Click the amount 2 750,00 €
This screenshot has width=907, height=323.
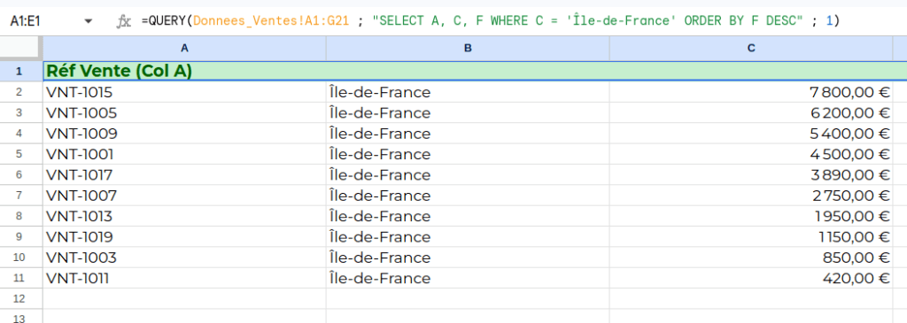(x=850, y=196)
